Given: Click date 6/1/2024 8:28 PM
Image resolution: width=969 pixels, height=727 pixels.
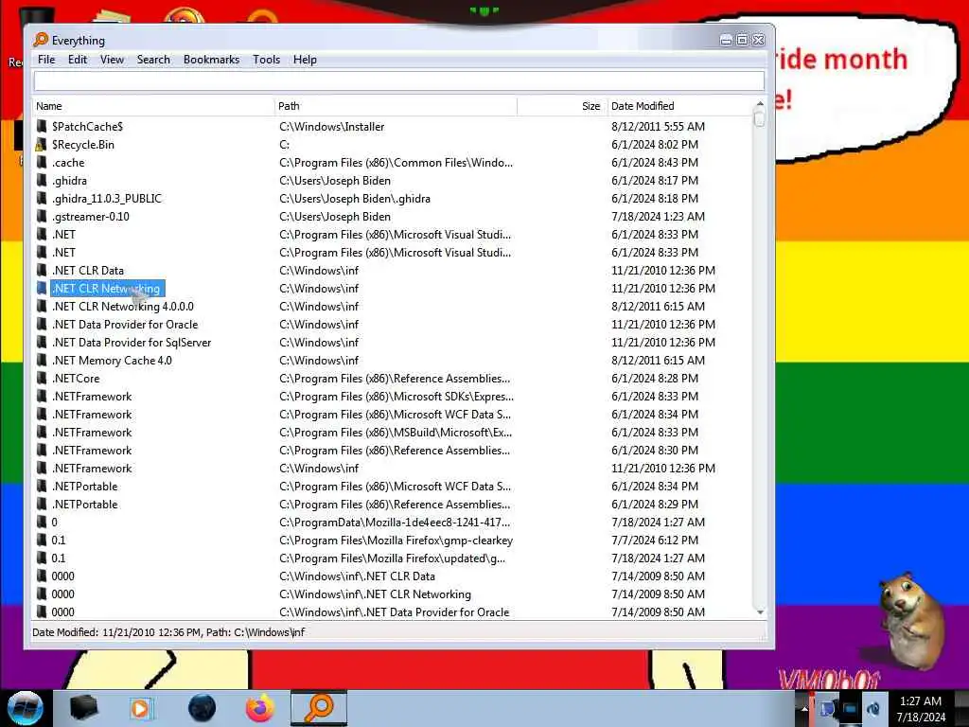Looking at the screenshot, I should [655, 378].
